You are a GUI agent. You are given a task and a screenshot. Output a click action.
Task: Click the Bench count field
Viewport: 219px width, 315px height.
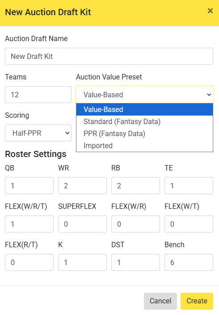click(189, 262)
